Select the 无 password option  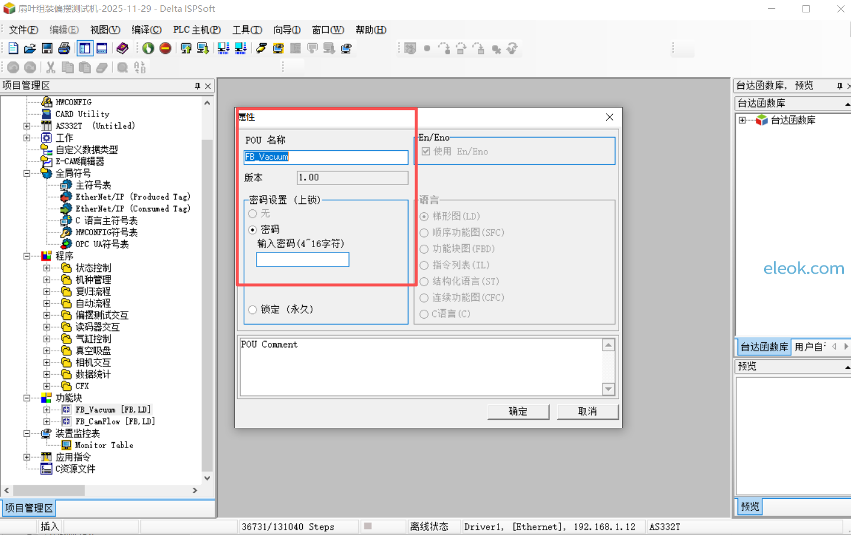point(253,214)
